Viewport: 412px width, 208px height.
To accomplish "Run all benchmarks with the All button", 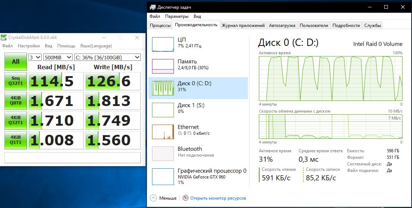I will 16,62.
